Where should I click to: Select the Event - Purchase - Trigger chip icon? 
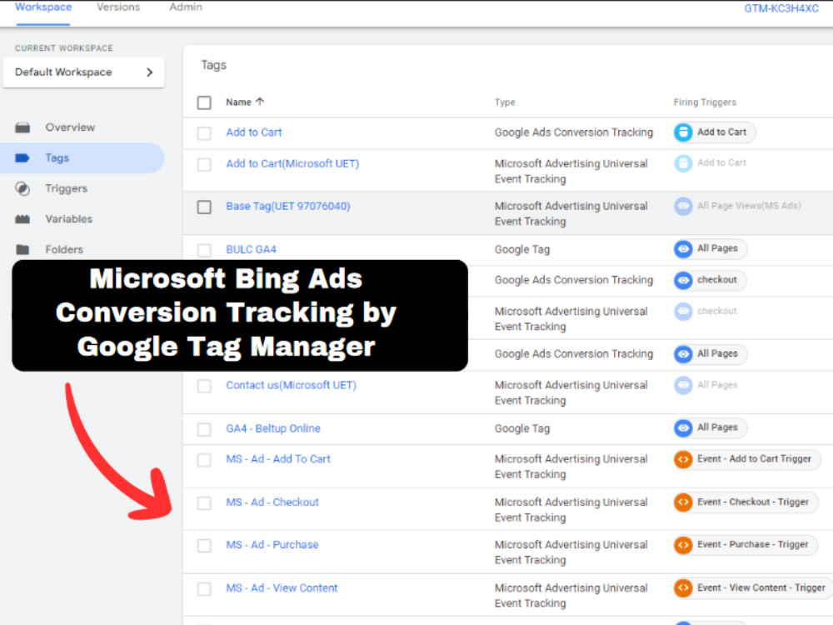[683, 544]
